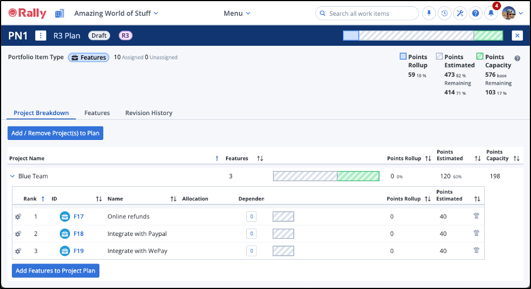Switch to the Revision History tab
This screenshot has height=289, width=531.
pos(149,113)
